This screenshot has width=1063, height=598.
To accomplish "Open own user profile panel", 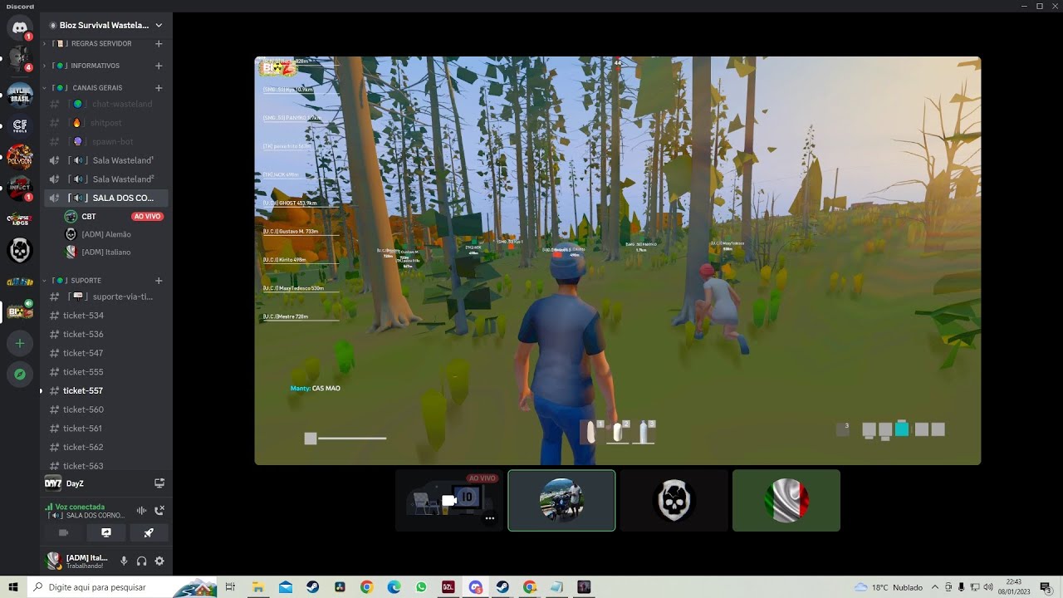I will [x=78, y=561].
